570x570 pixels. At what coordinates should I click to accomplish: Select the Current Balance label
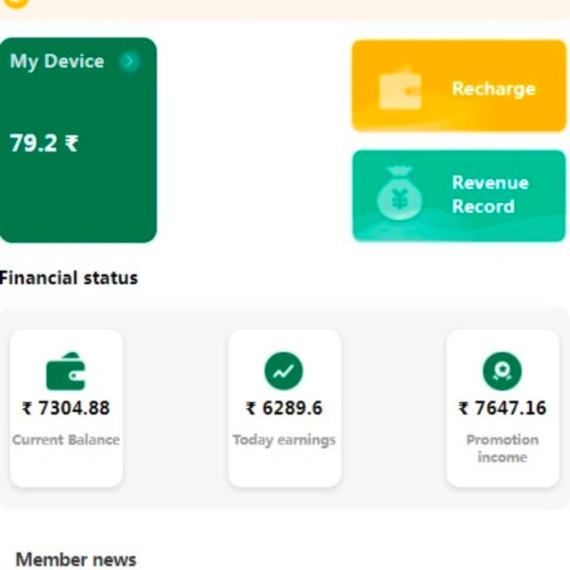coord(66,440)
